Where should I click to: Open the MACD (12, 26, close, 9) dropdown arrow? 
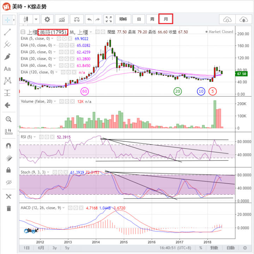64,208
